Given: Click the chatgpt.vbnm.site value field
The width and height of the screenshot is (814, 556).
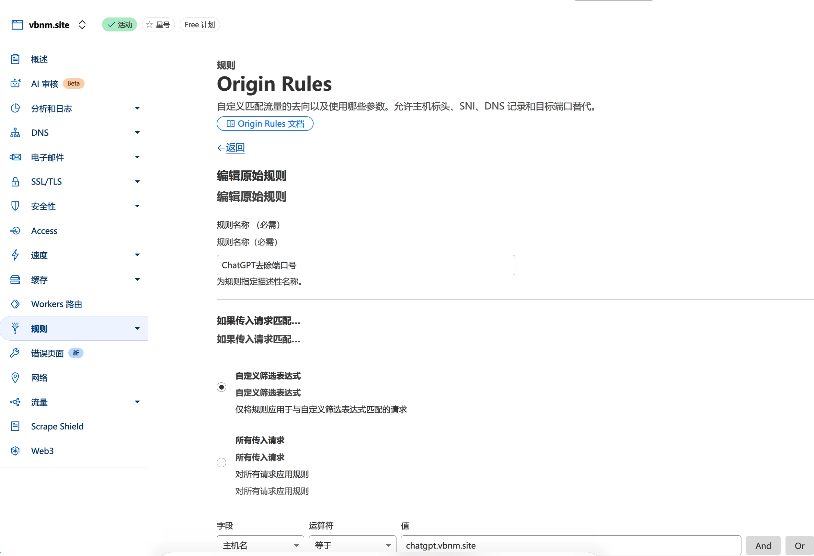Looking at the screenshot, I should point(571,545).
